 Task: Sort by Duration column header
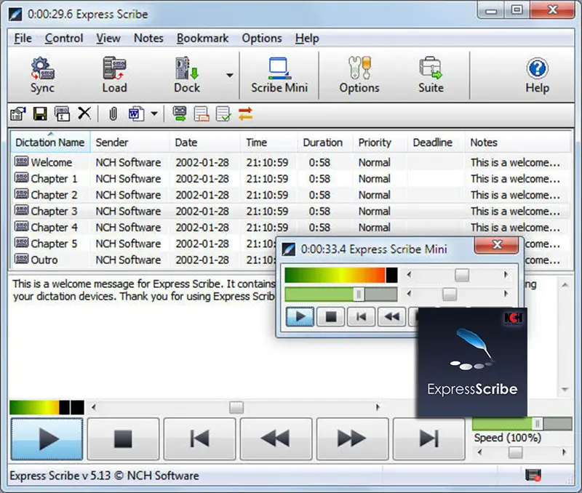pos(324,143)
